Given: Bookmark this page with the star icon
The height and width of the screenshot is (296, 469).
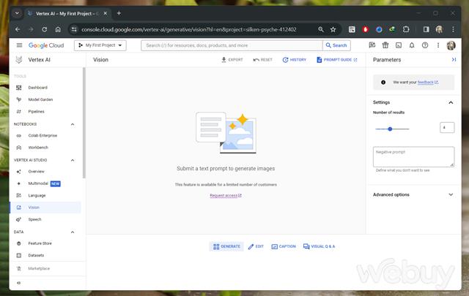Looking at the screenshot, I should point(333,29).
